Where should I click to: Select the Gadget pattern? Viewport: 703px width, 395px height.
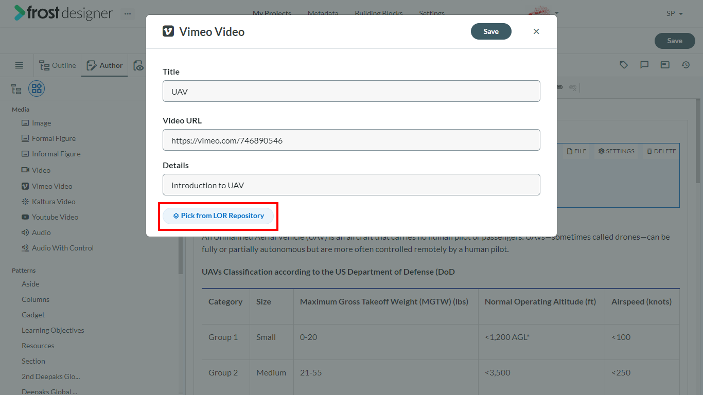33,315
